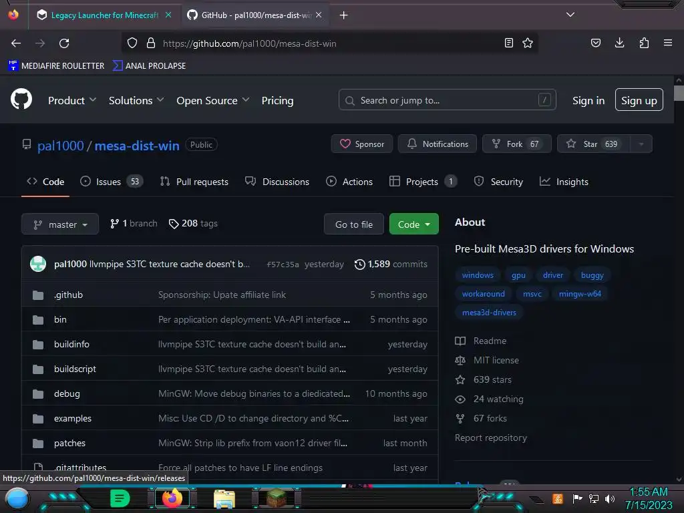Open the green Code dropdown button
Image resolution: width=684 pixels, height=513 pixels.
[413, 224]
